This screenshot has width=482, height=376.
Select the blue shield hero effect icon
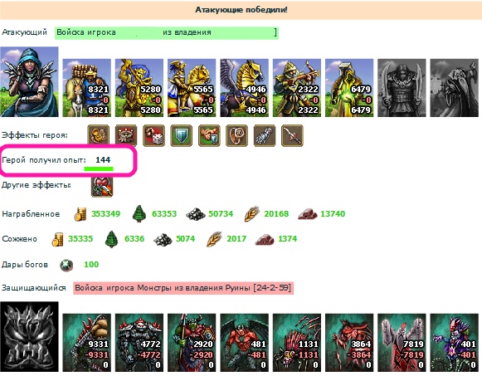tap(182, 135)
